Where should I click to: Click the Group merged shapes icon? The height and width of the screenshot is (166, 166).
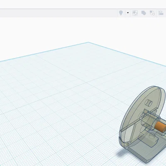pyautogui.click(x=144, y=13)
